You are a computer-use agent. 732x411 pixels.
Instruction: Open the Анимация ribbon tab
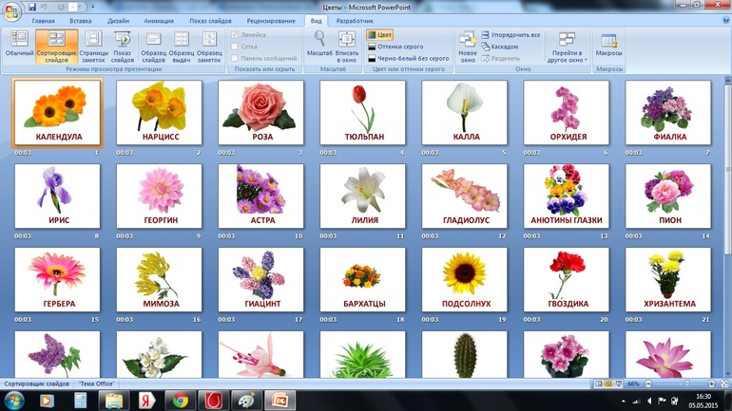pos(158,20)
